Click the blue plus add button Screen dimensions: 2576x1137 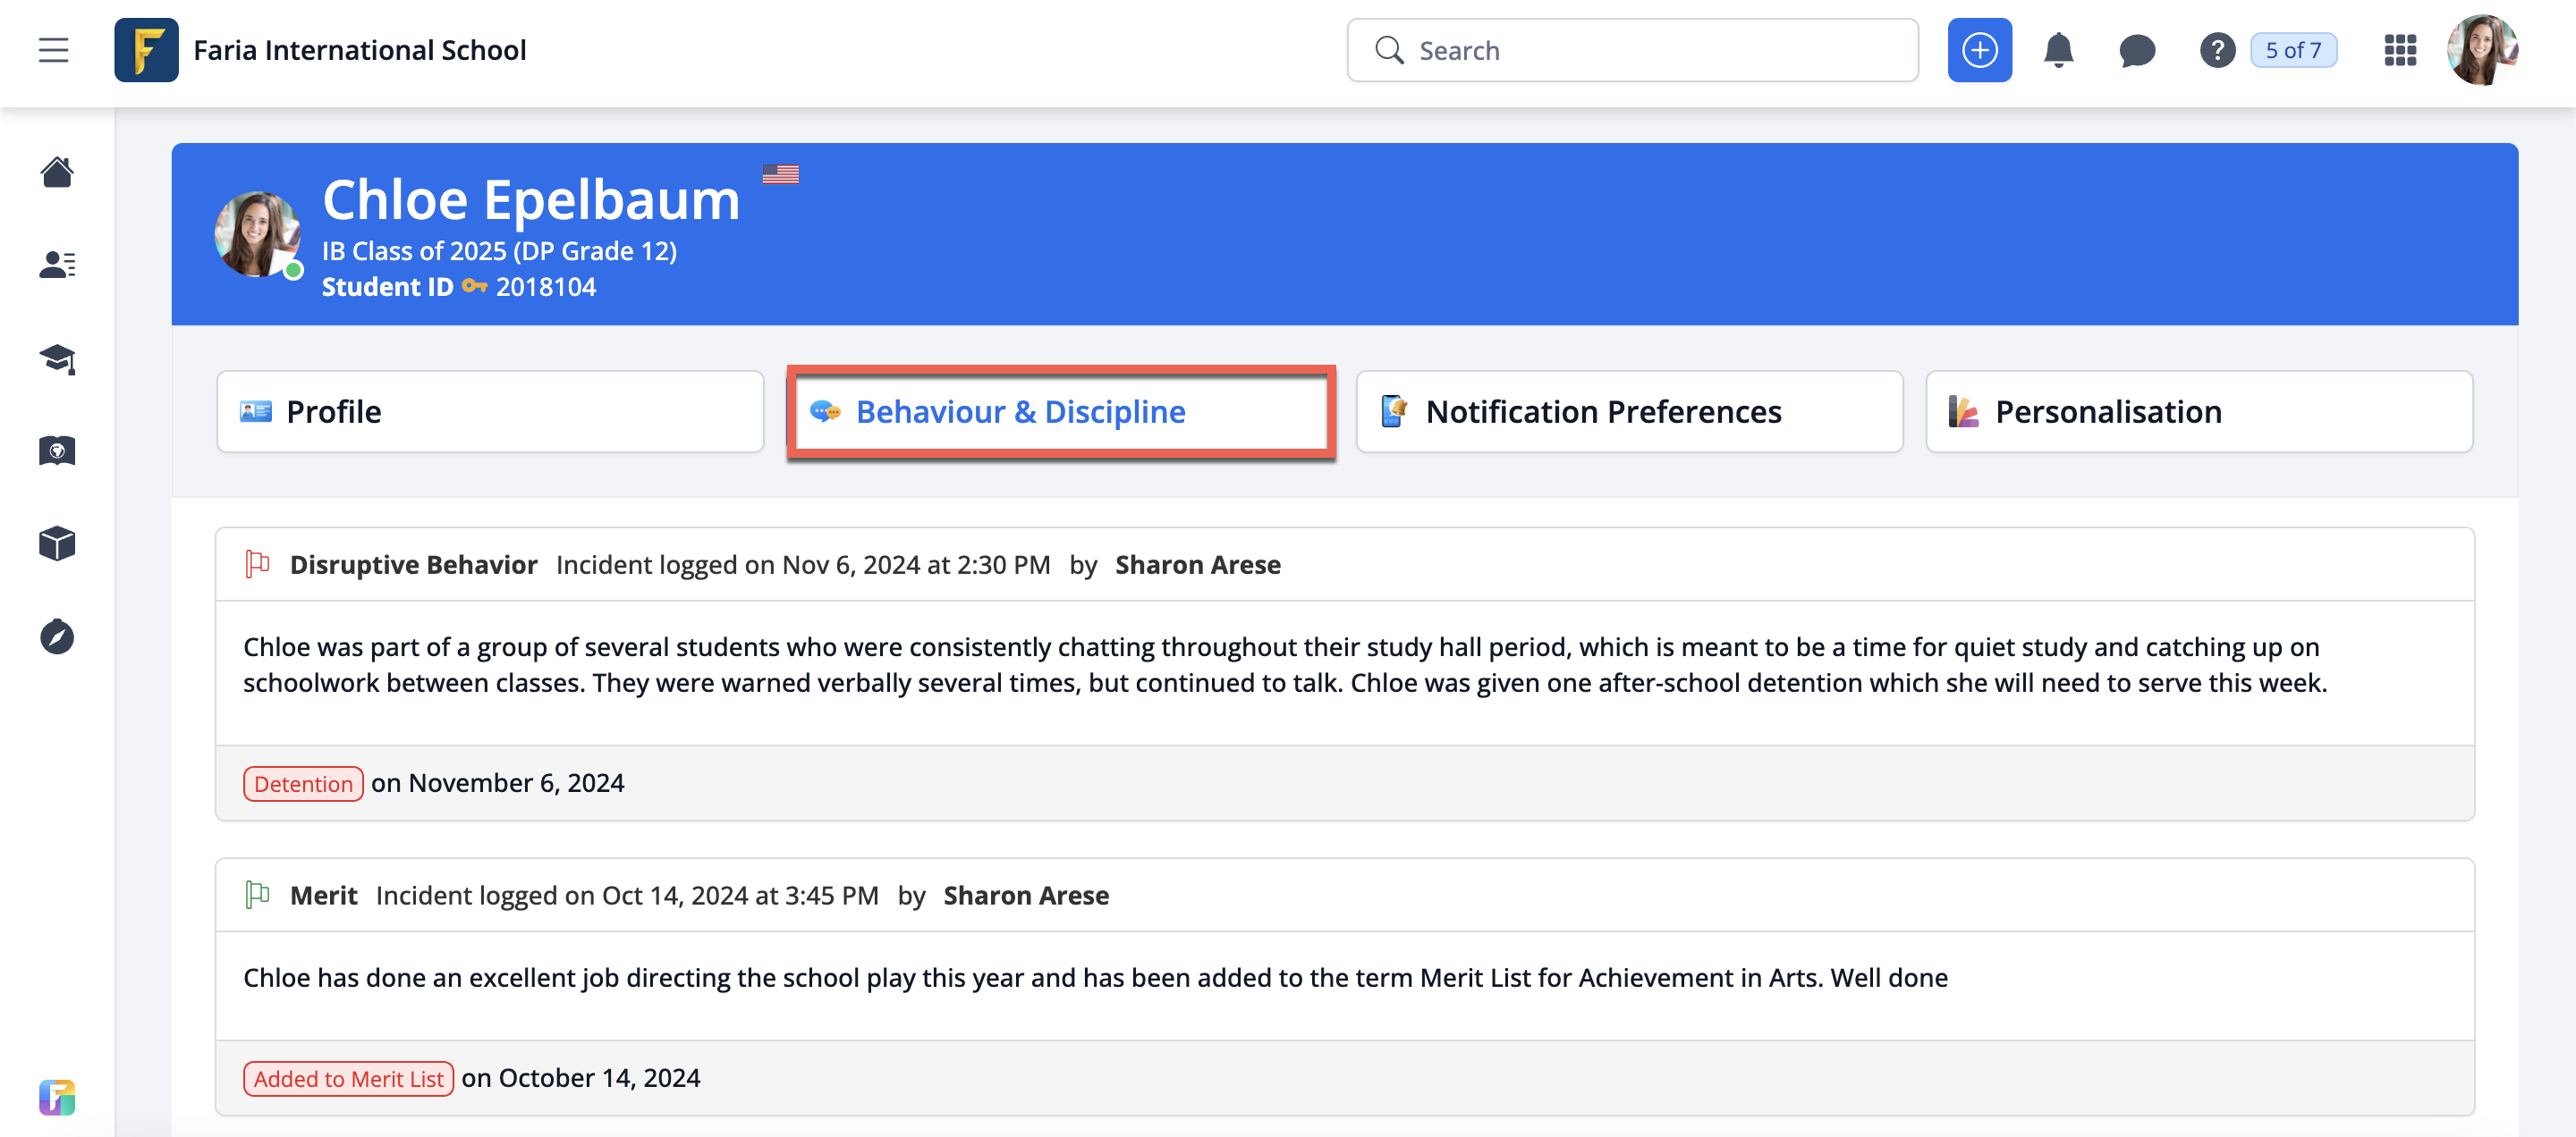tap(1978, 50)
